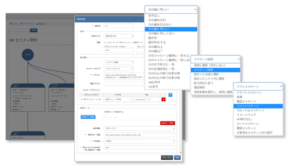Open the メッセージタイプ dropdown
This screenshot has height=167, width=288.
(119, 68)
